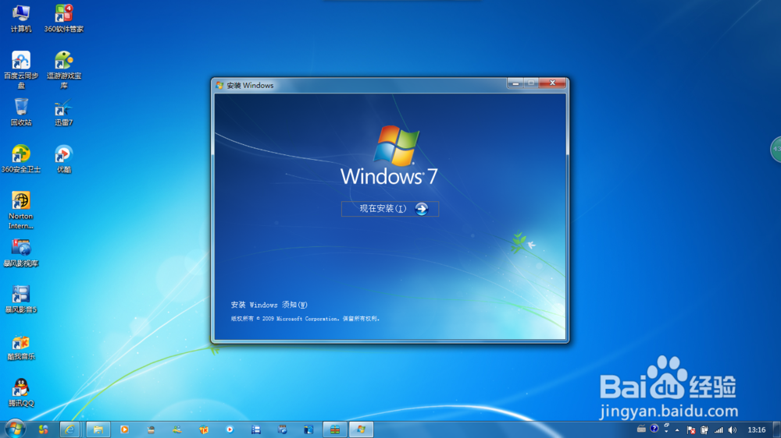
Task: Open the Windows Start menu orb
Action: click(15, 429)
